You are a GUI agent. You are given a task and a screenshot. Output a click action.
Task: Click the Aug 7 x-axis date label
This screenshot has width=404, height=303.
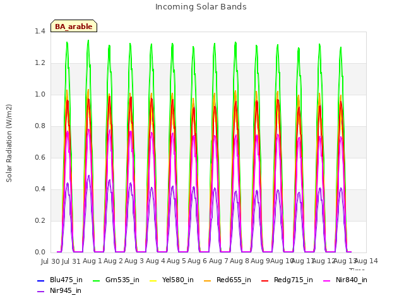[x=218, y=261]
